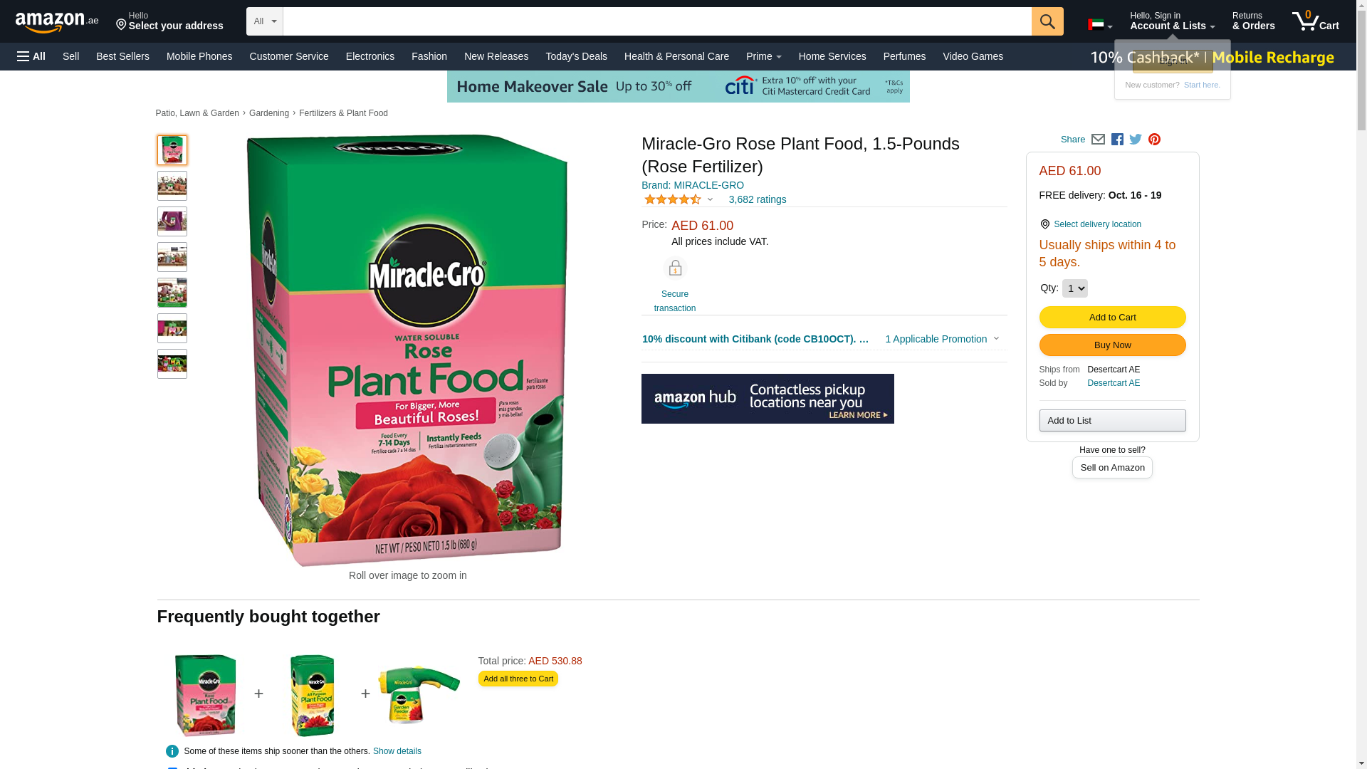
Task: Share product on Facebook
Action: coord(1117,140)
